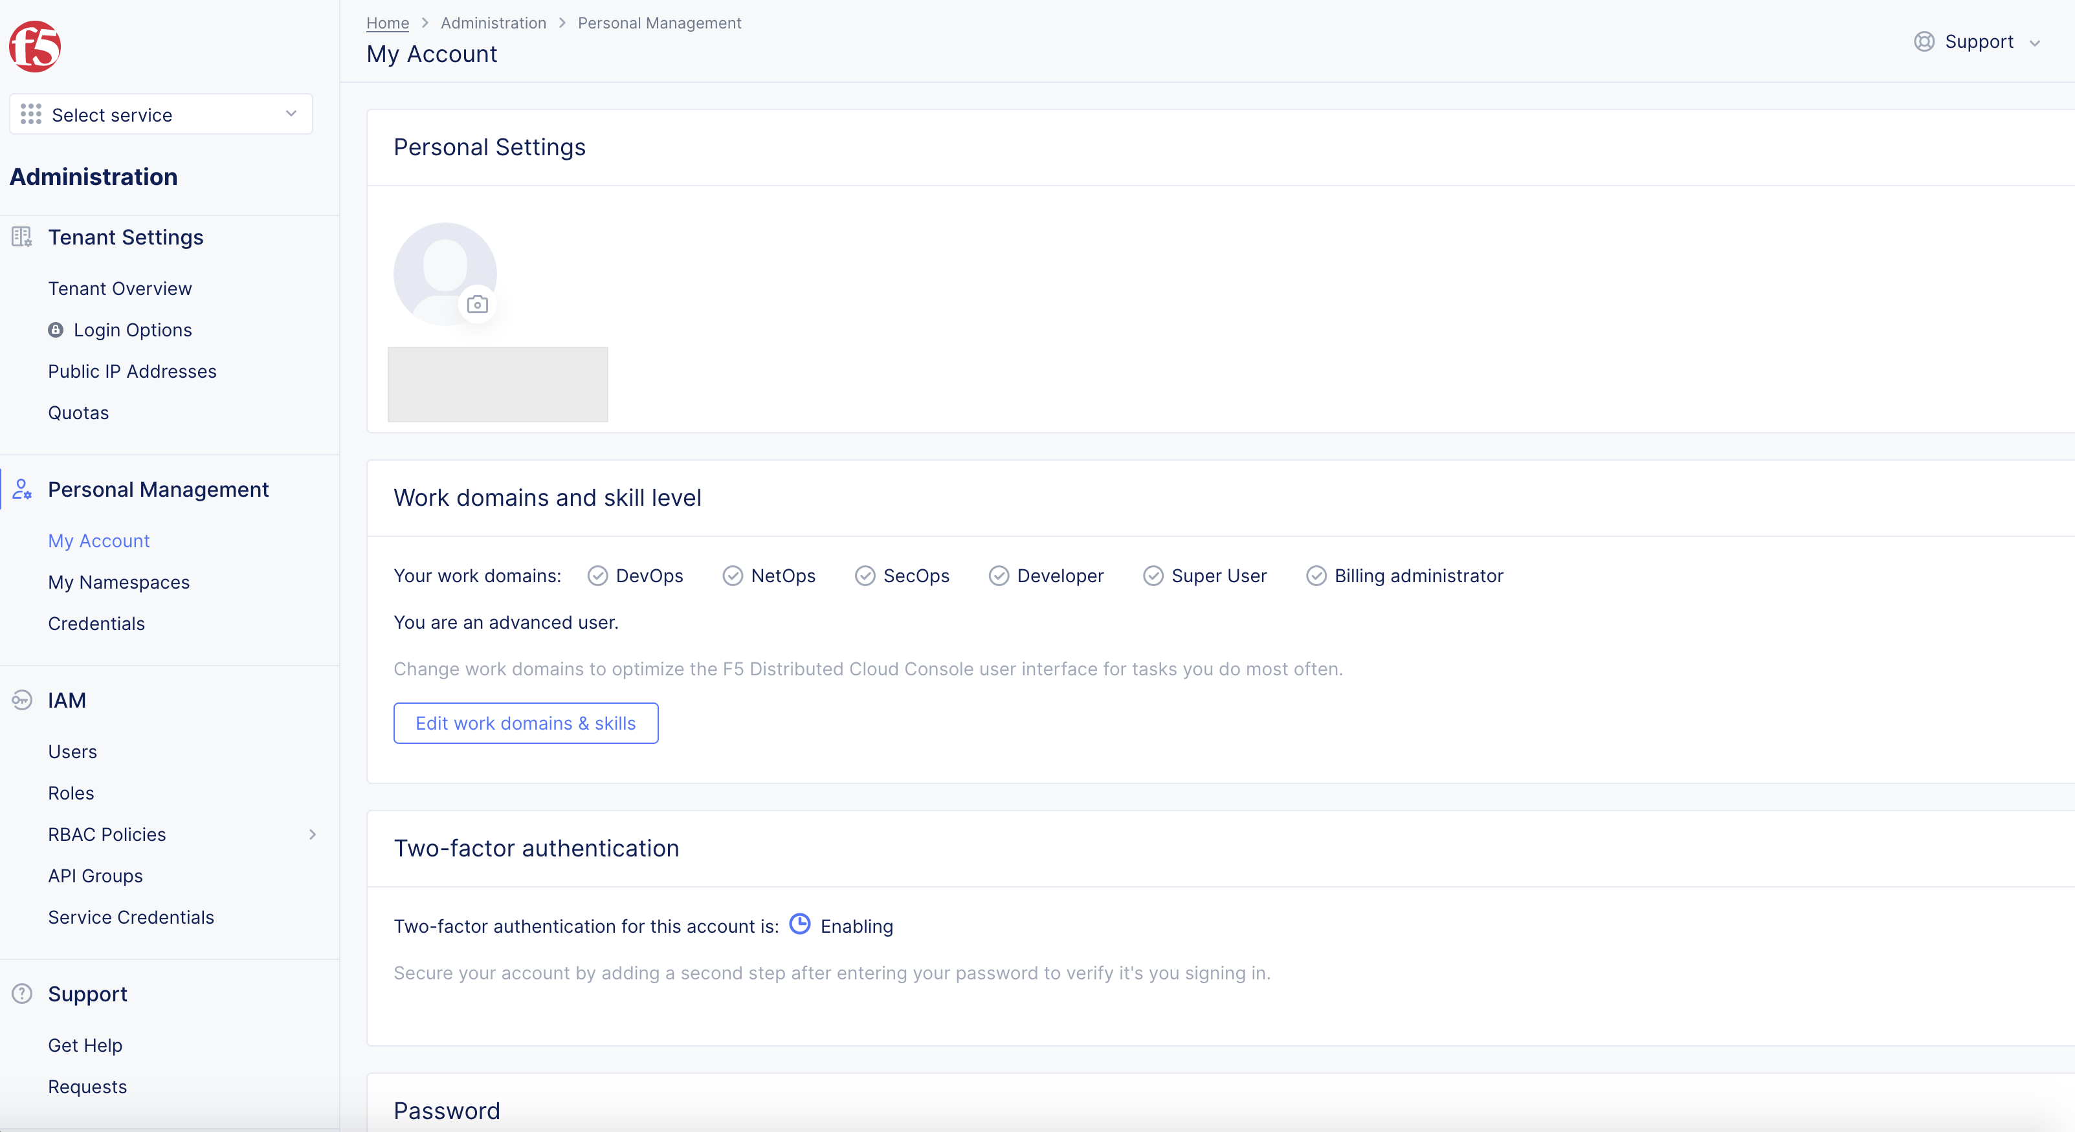Image resolution: width=2075 pixels, height=1132 pixels.
Task: Open the Select service dropdown
Action: (x=161, y=113)
